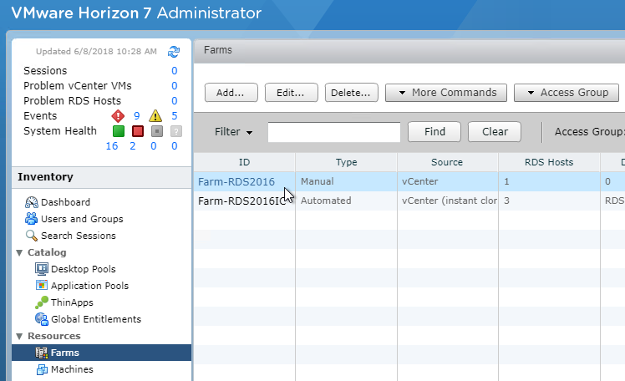Open the Farm-RDS2016 farm link
The height and width of the screenshot is (381, 625).
coord(236,182)
